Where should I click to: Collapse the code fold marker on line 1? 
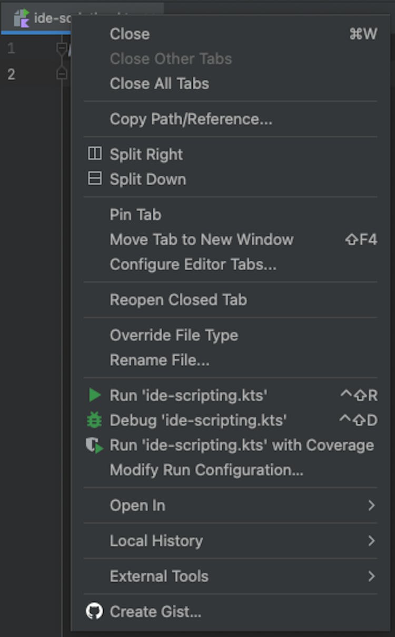(62, 49)
